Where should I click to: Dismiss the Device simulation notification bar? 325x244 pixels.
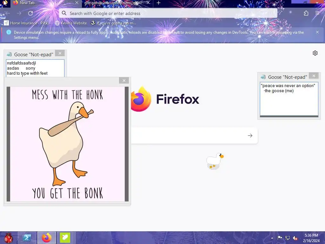coord(317,32)
